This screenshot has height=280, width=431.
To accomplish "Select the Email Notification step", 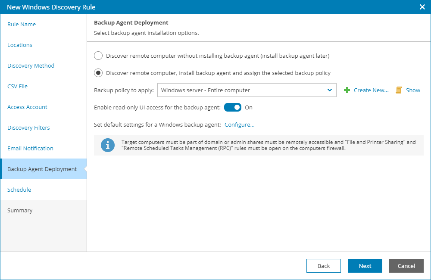I will click(x=30, y=149).
